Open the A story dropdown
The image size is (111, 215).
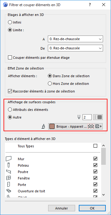coord(75,39)
